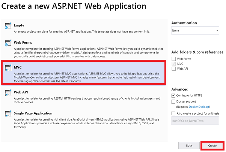
Task: Click the Single Page Application template icon
Action: pos(8,113)
